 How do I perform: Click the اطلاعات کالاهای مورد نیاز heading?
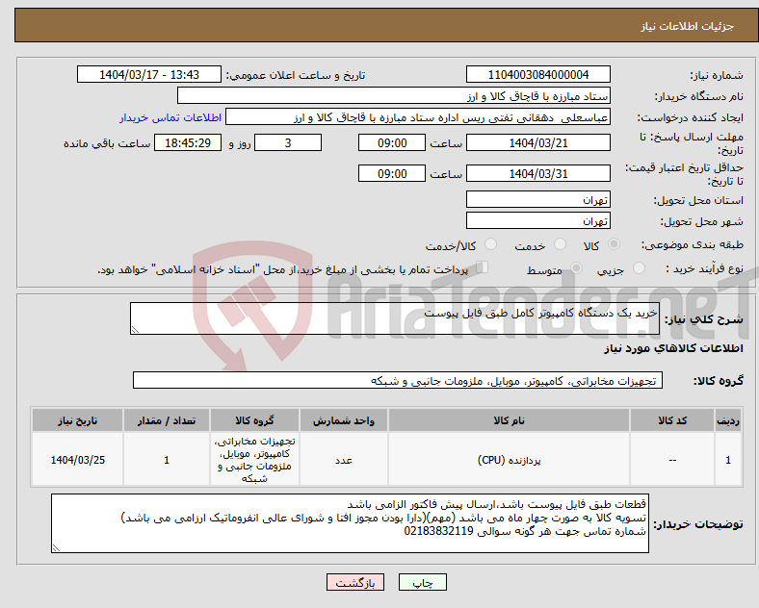[x=673, y=348]
